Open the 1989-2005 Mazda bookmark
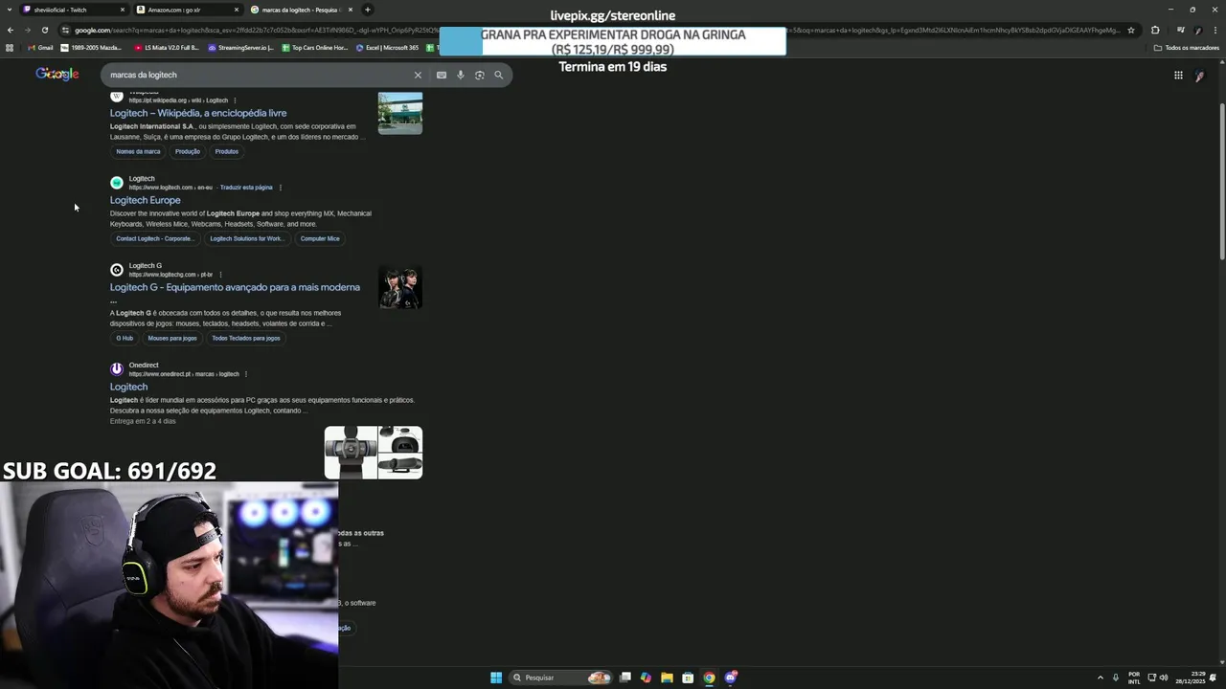The width and height of the screenshot is (1226, 689). click(92, 47)
